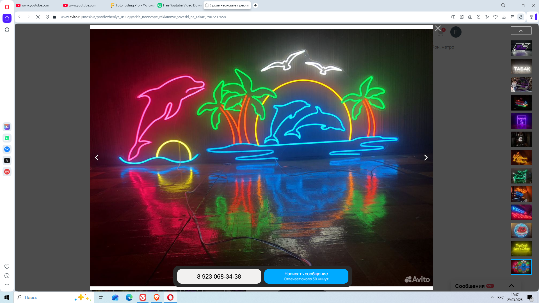Expand the Сообщения chat panel
Viewport: 539px width, 303px height.
tap(511, 286)
